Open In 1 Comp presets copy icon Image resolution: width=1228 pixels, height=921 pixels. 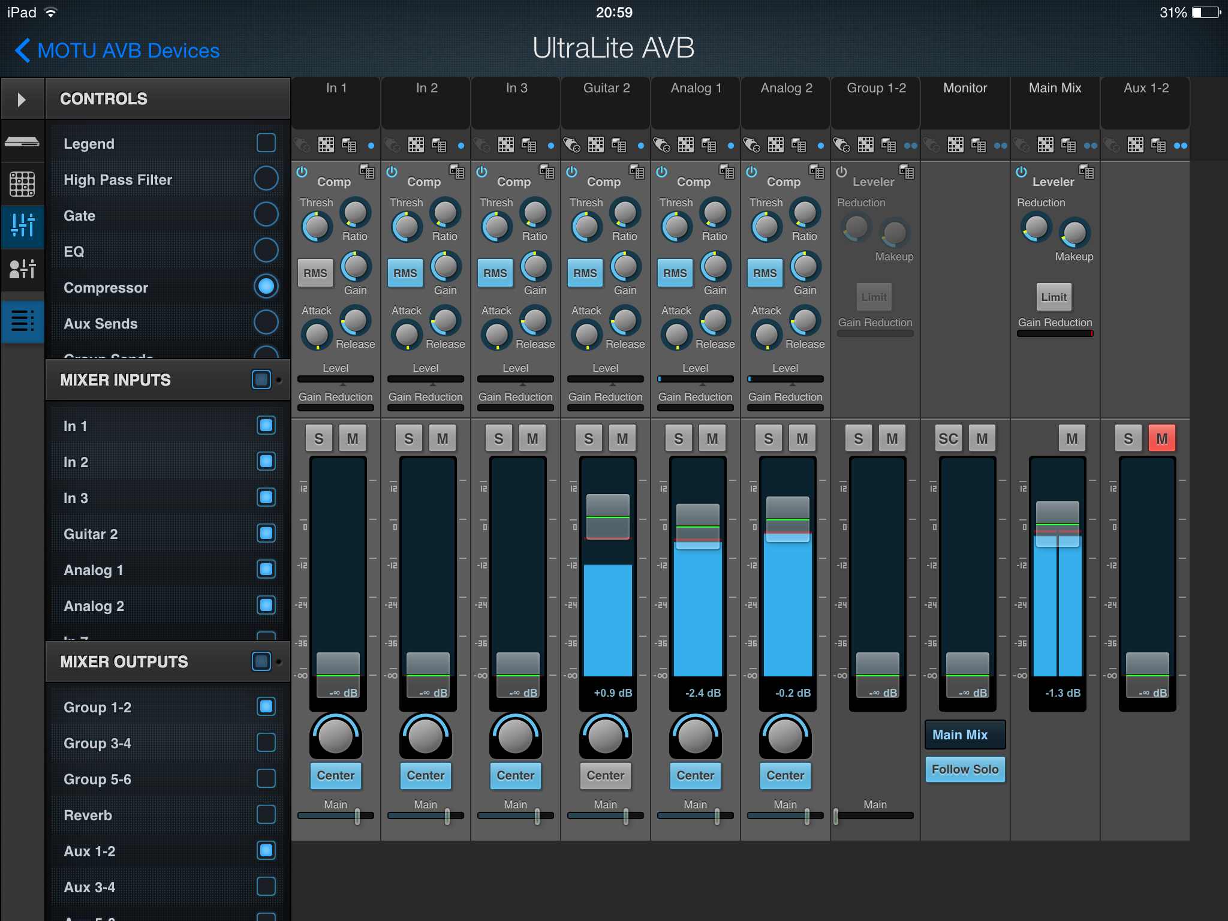click(367, 172)
